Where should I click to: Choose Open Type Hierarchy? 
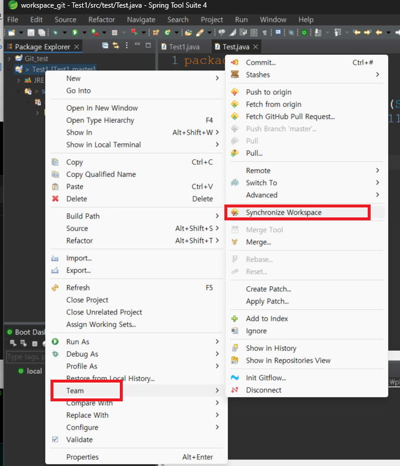click(136, 120)
